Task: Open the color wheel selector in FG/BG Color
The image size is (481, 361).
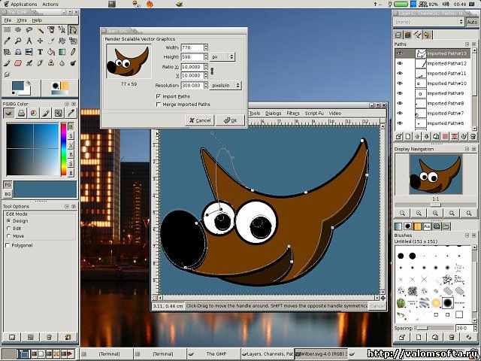Action: [33, 114]
